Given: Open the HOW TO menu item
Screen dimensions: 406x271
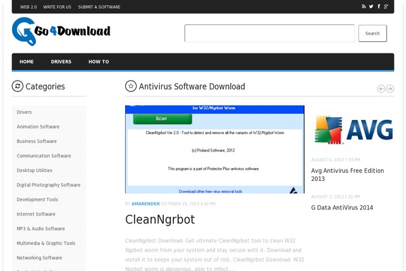Looking at the screenshot, I should pos(99,62).
